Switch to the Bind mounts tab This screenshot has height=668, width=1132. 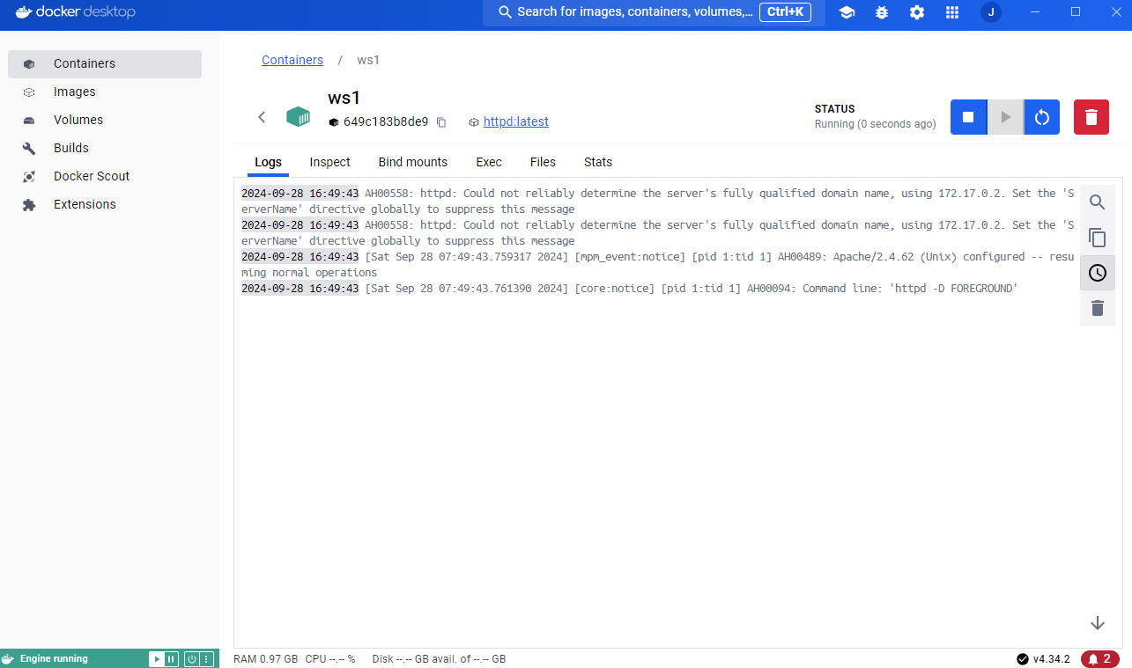413,162
